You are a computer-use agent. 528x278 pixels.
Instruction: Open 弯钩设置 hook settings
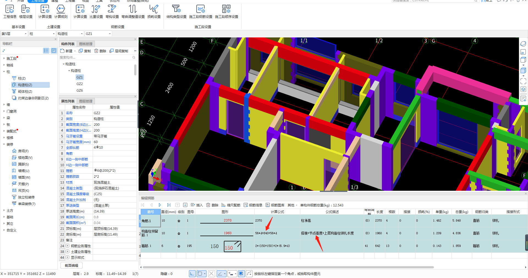point(112,12)
